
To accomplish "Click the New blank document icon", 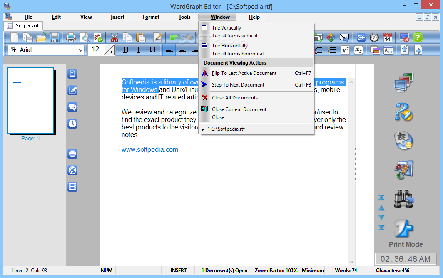I will click(15, 37).
